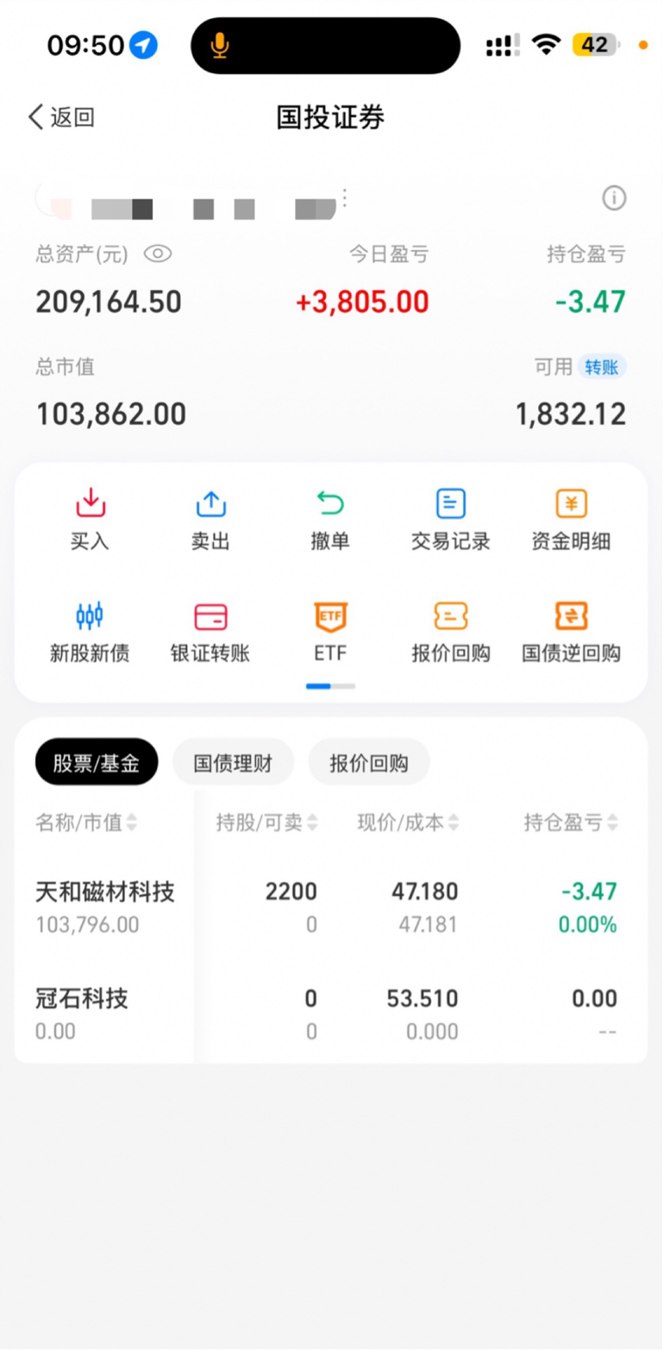Switch to 报价回购 tab
Viewport: 663px width, 1350px height.
tap(369, 761)
